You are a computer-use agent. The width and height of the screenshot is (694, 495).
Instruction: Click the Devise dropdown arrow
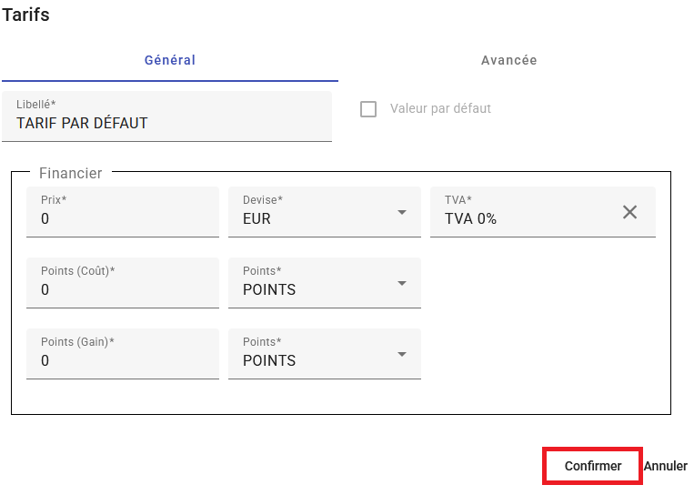pyautogui.click(x=402, y=212)
